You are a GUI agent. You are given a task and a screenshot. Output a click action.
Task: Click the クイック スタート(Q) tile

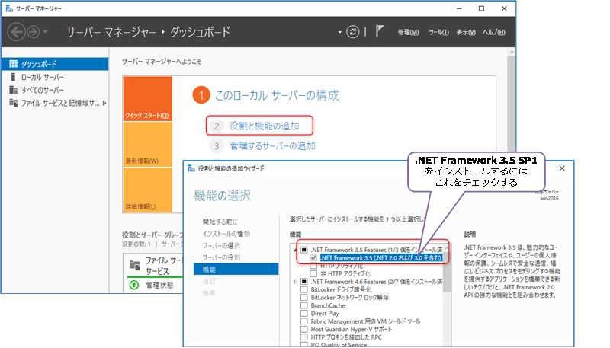click(147, 99)
